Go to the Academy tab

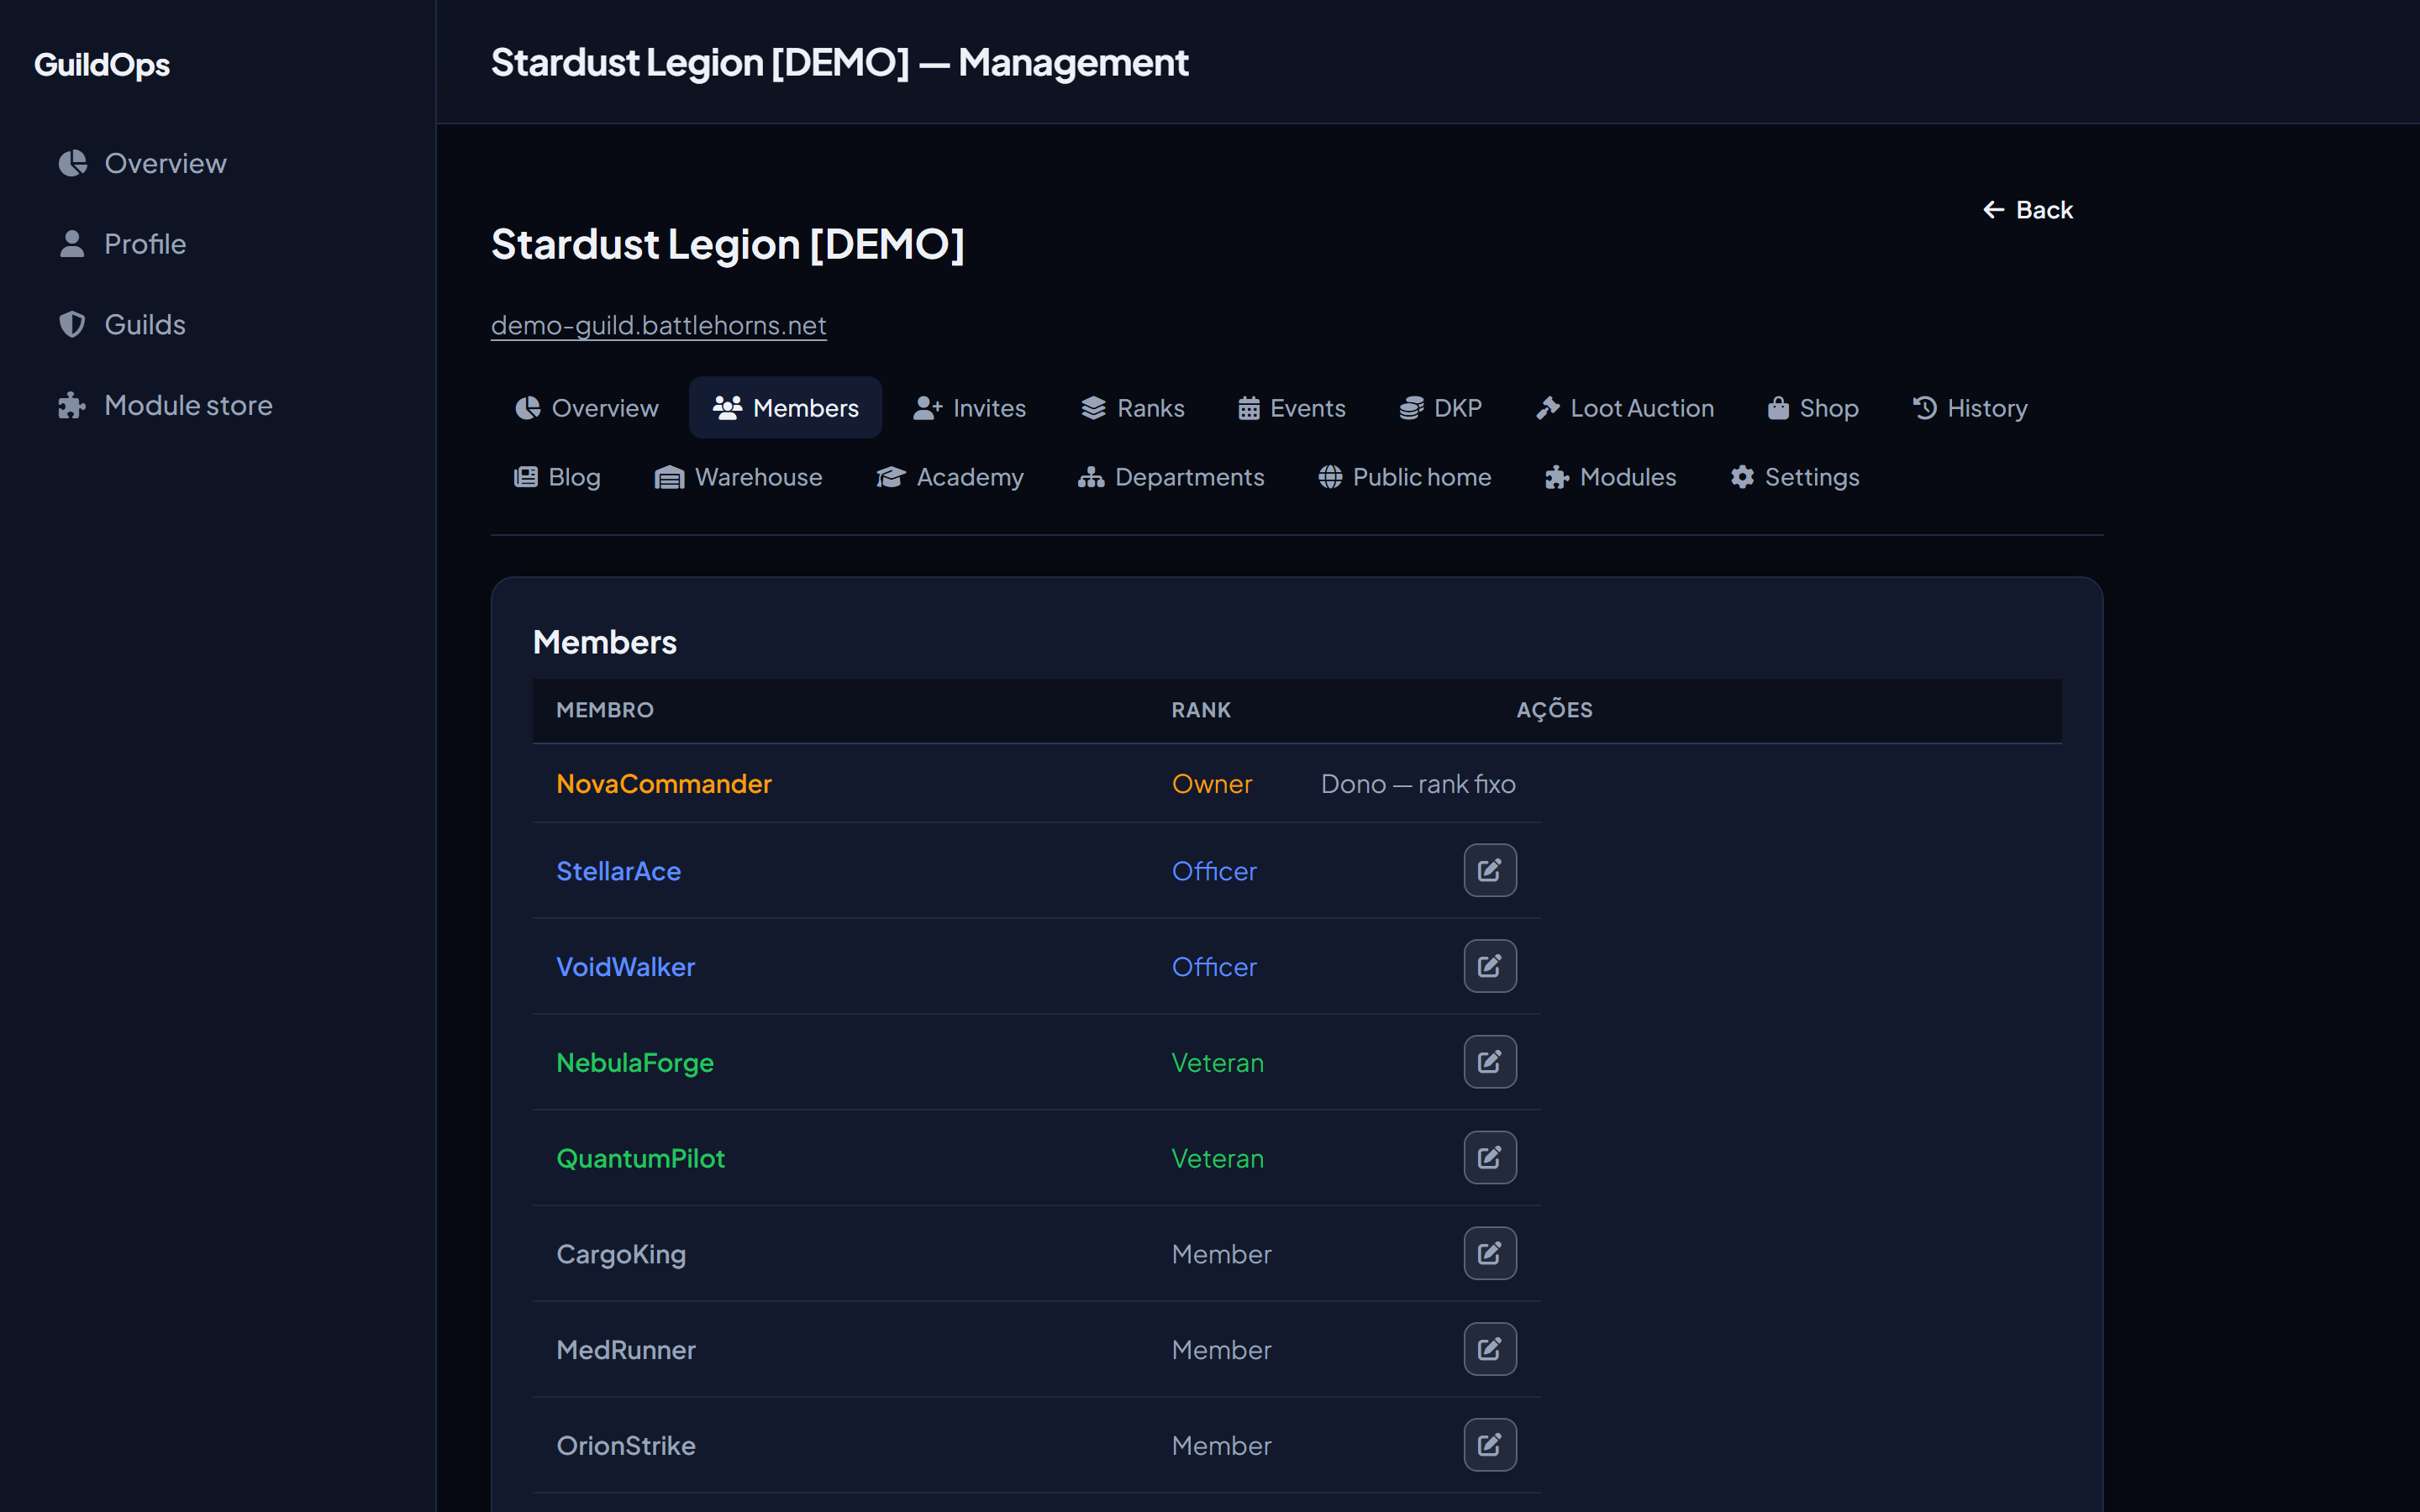[950, 477]
